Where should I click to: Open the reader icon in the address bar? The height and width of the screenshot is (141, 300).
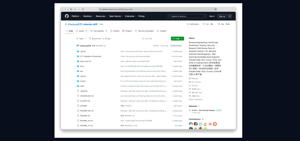tap(215, 9)
